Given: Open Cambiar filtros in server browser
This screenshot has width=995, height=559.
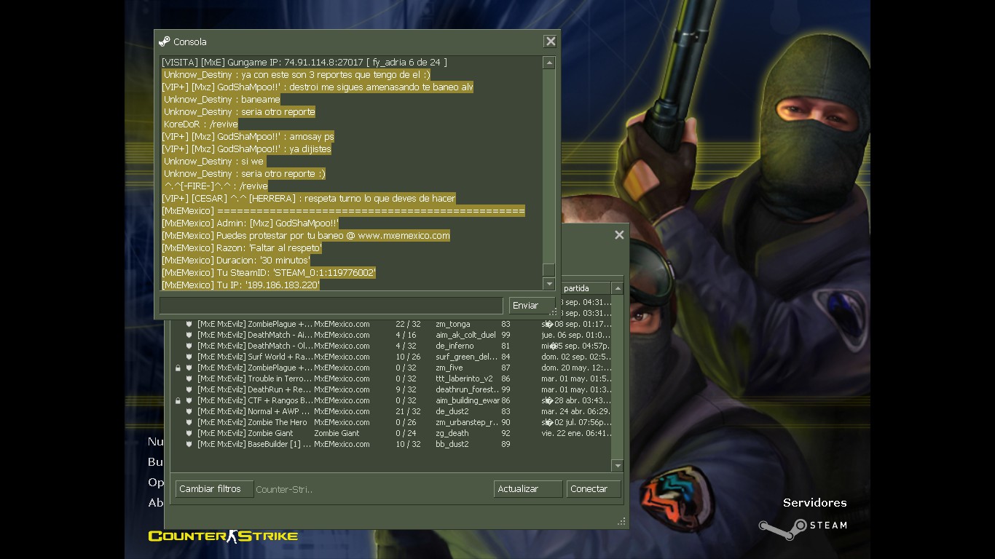Looking at the screenshot, I should [x=214, y=489].
